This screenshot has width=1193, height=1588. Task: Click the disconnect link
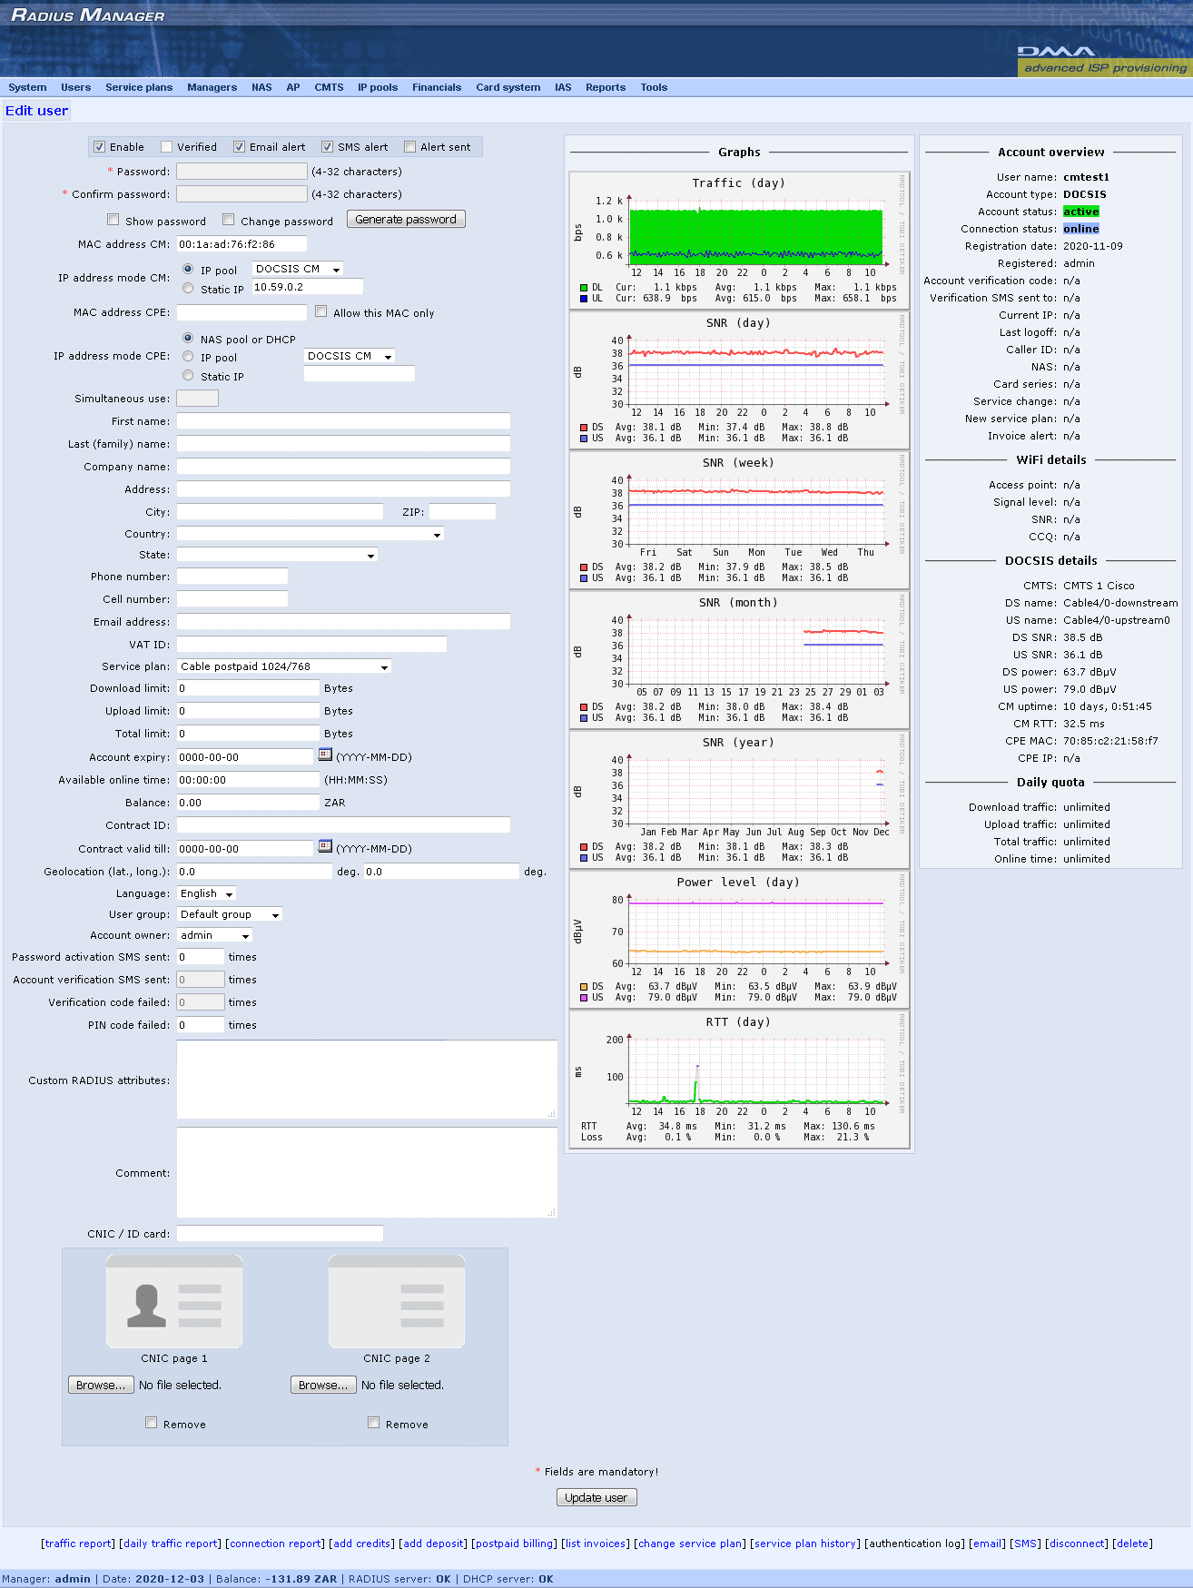[x=1078, y=1544]
